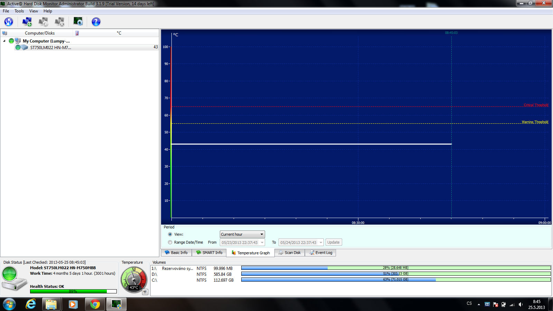Click the thermometer column header icon
This screenshot has width=553, height=311.
pos(77,33)
